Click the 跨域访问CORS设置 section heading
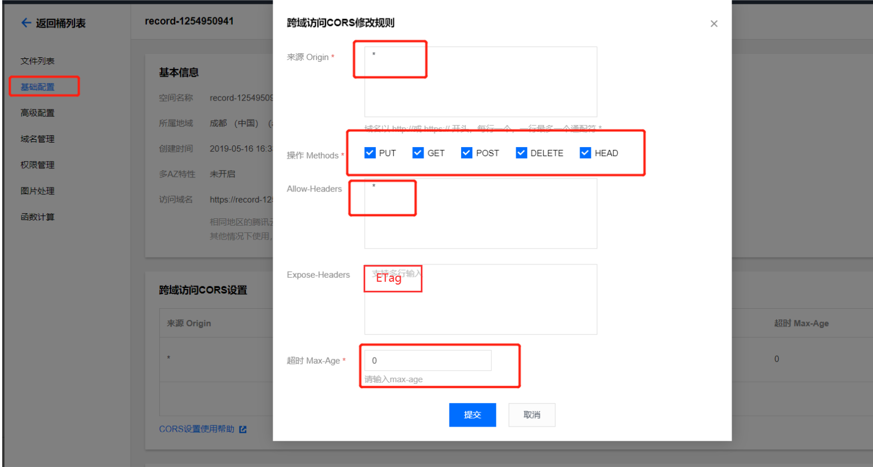873x467 pixels. pos(203,290)
